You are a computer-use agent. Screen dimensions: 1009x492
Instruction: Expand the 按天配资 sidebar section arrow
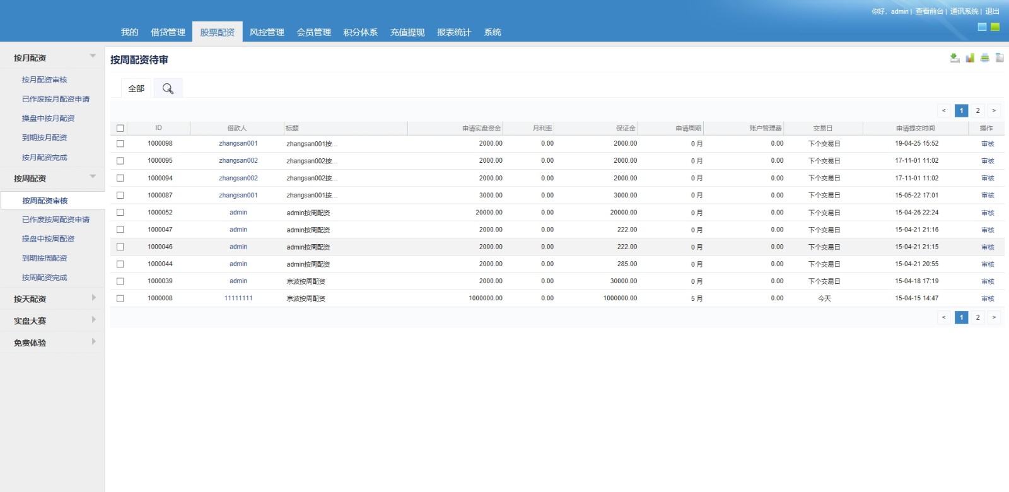pyautogui.click(x=93, y=298)
